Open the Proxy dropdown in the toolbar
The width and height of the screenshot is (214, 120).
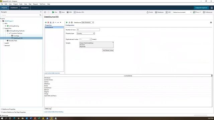tap(197, 12)
